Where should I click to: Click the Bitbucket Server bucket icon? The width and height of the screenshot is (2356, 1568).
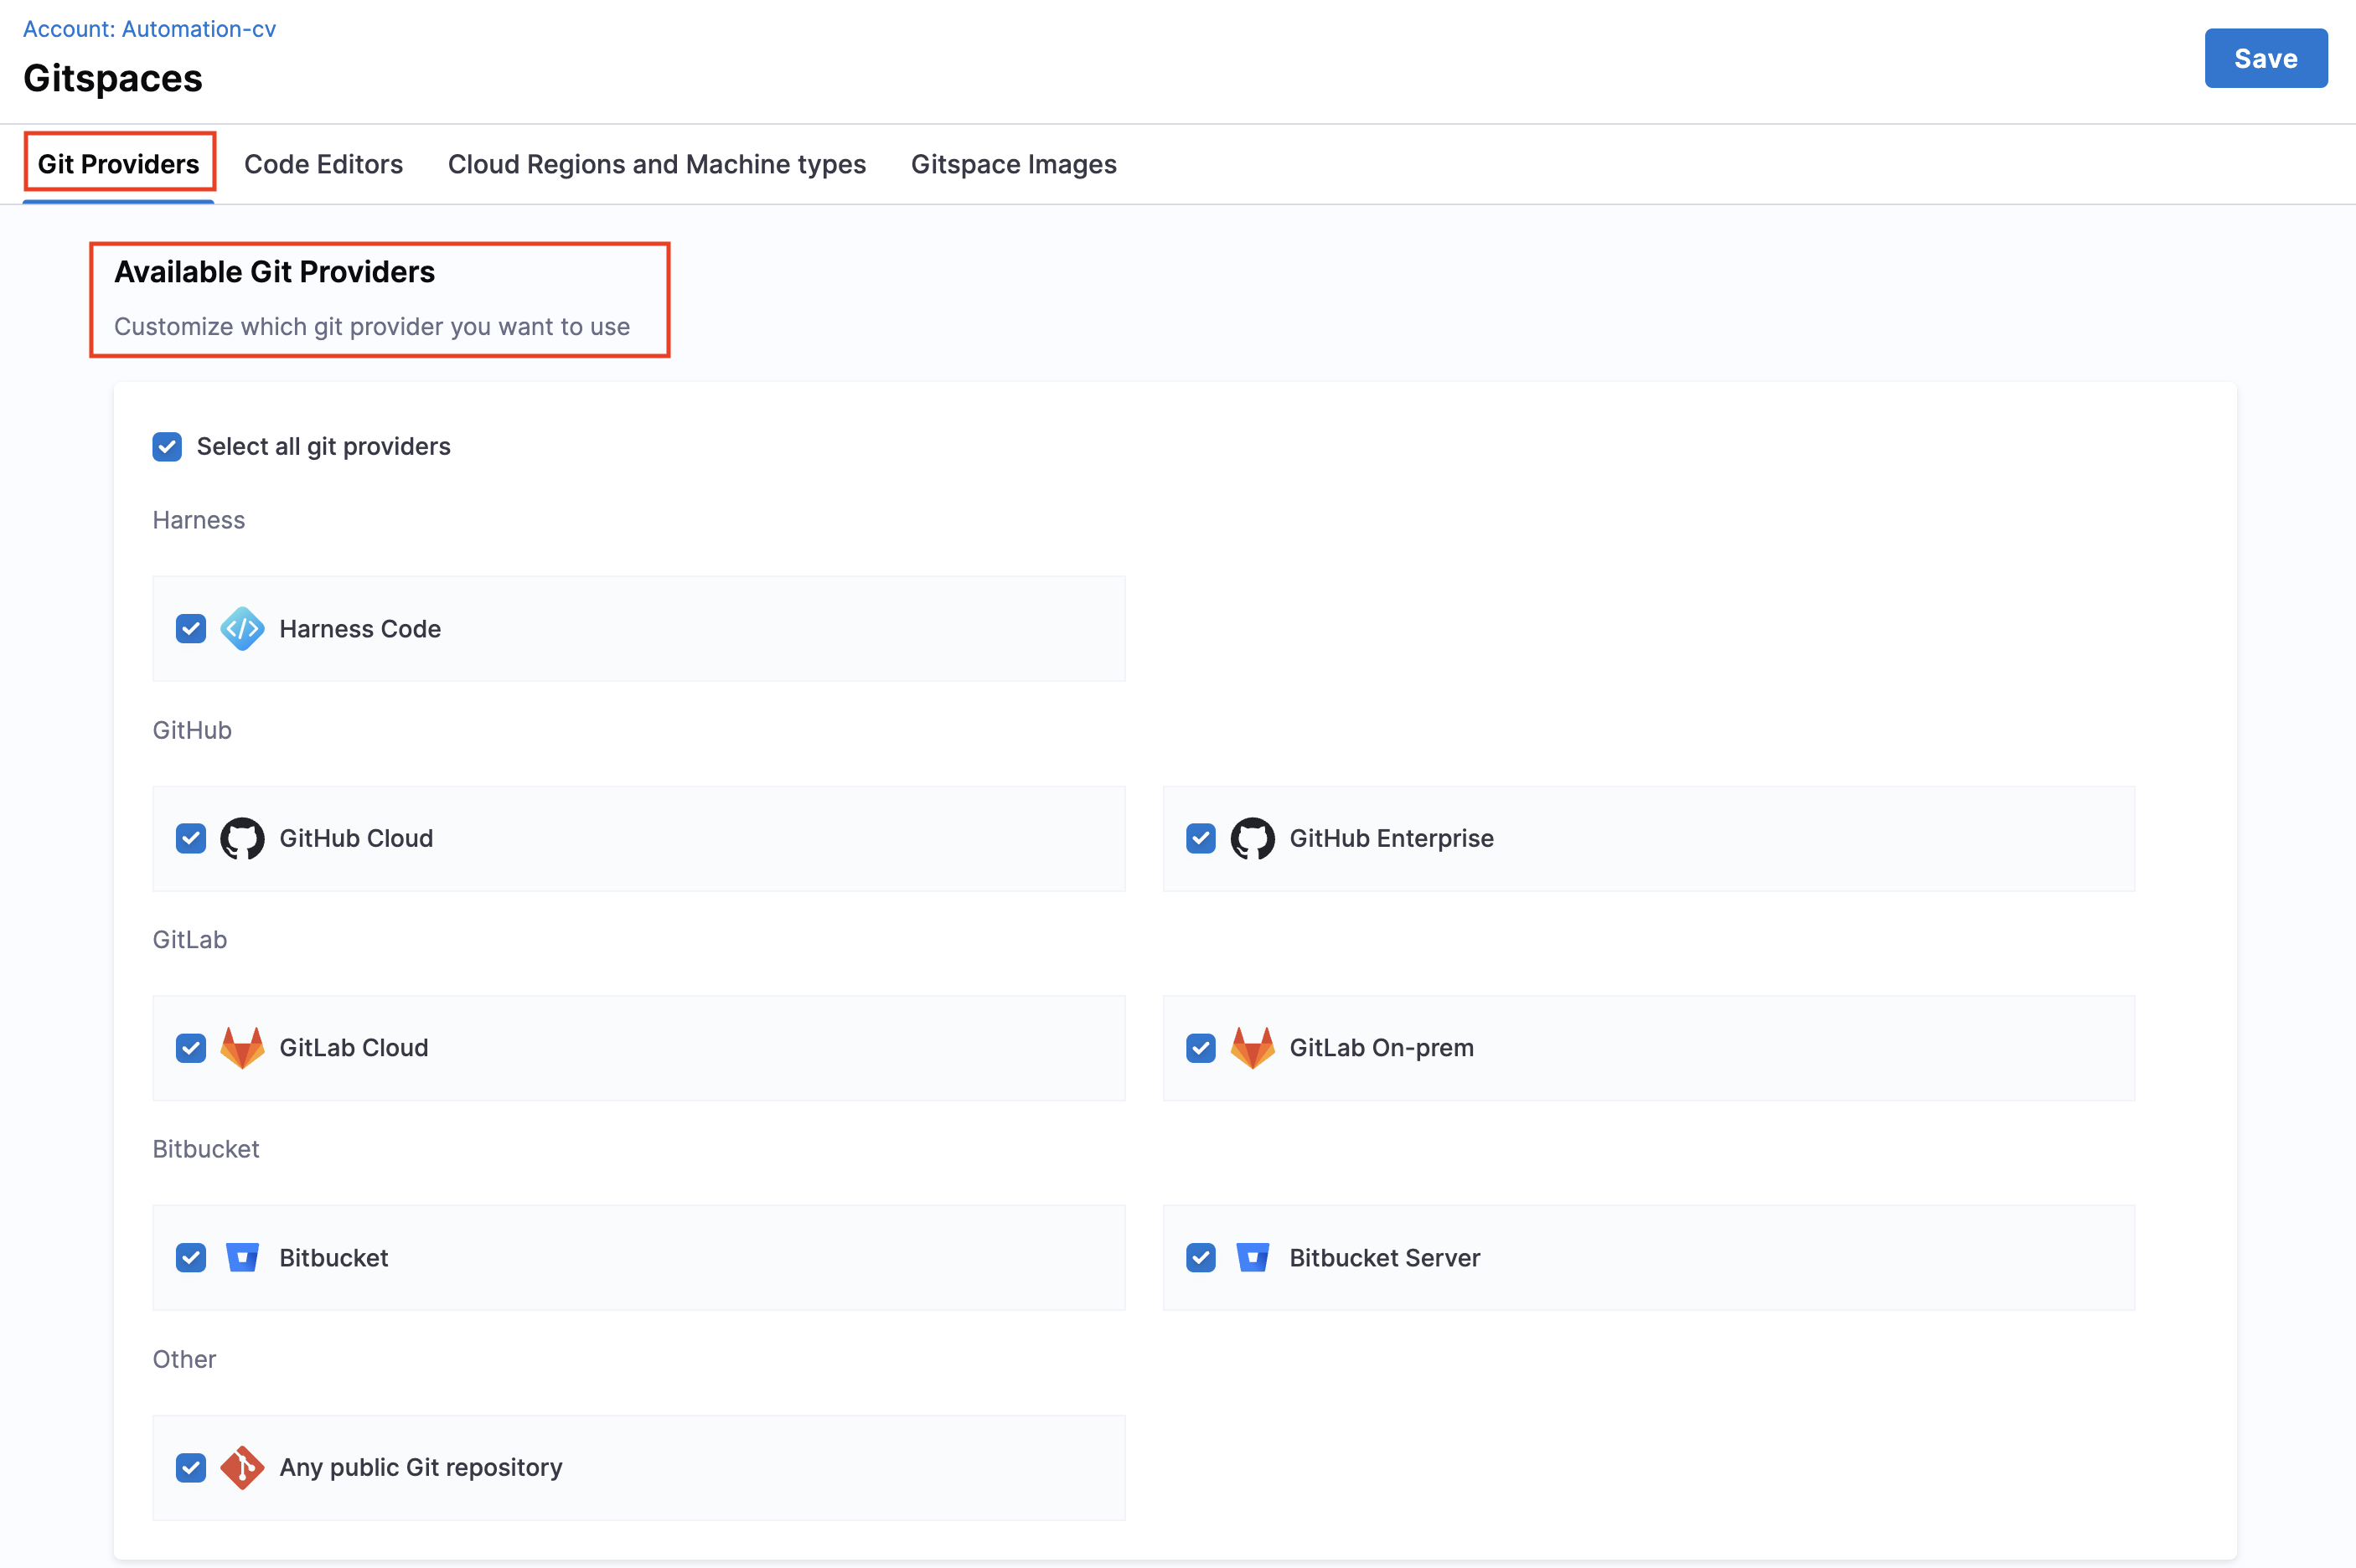pyautogui.click(x=1252, y=1257)
